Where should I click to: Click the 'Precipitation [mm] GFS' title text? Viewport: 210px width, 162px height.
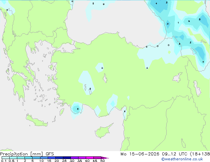point(27,154)
